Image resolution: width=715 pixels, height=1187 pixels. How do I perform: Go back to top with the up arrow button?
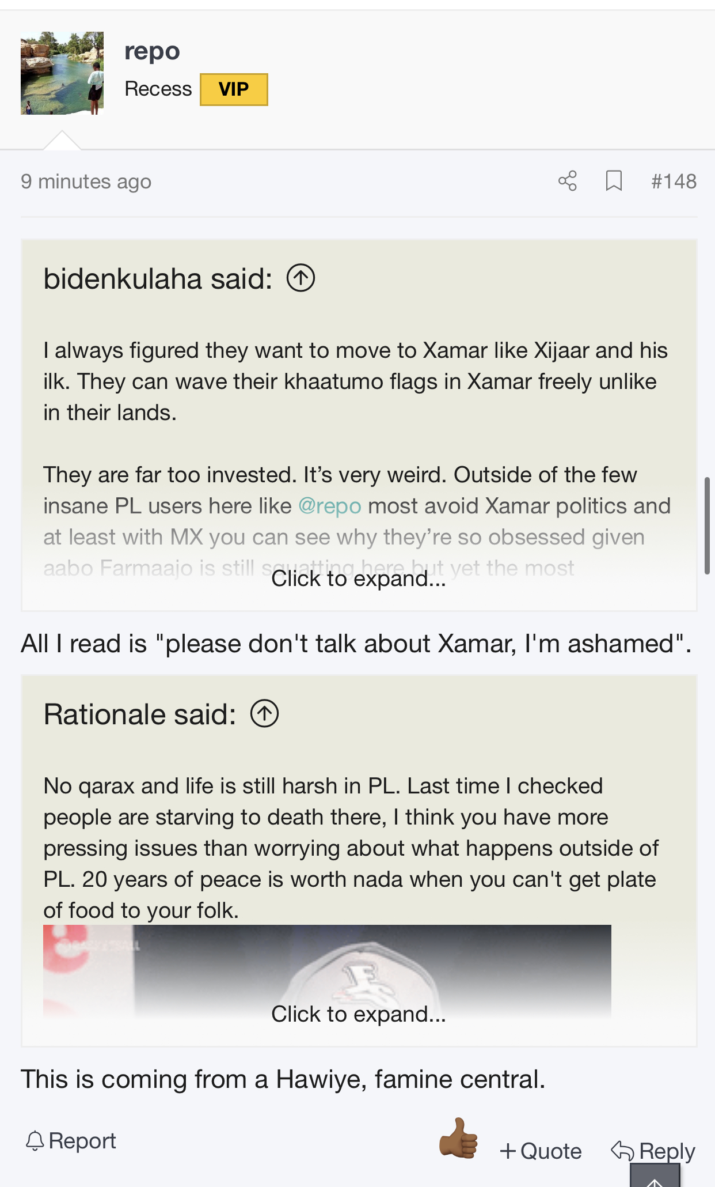[655, 1175]
